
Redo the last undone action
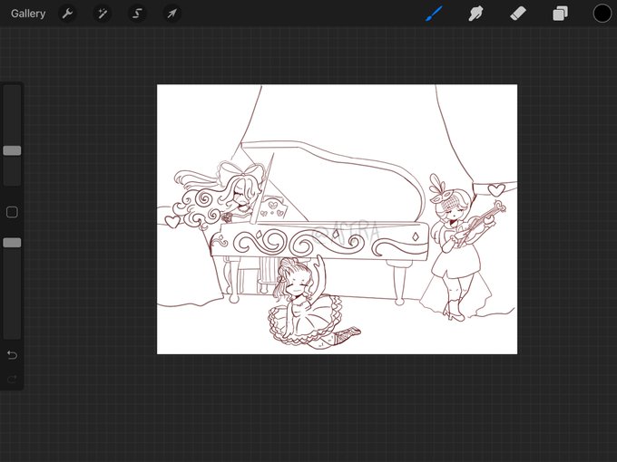(12, 379)
